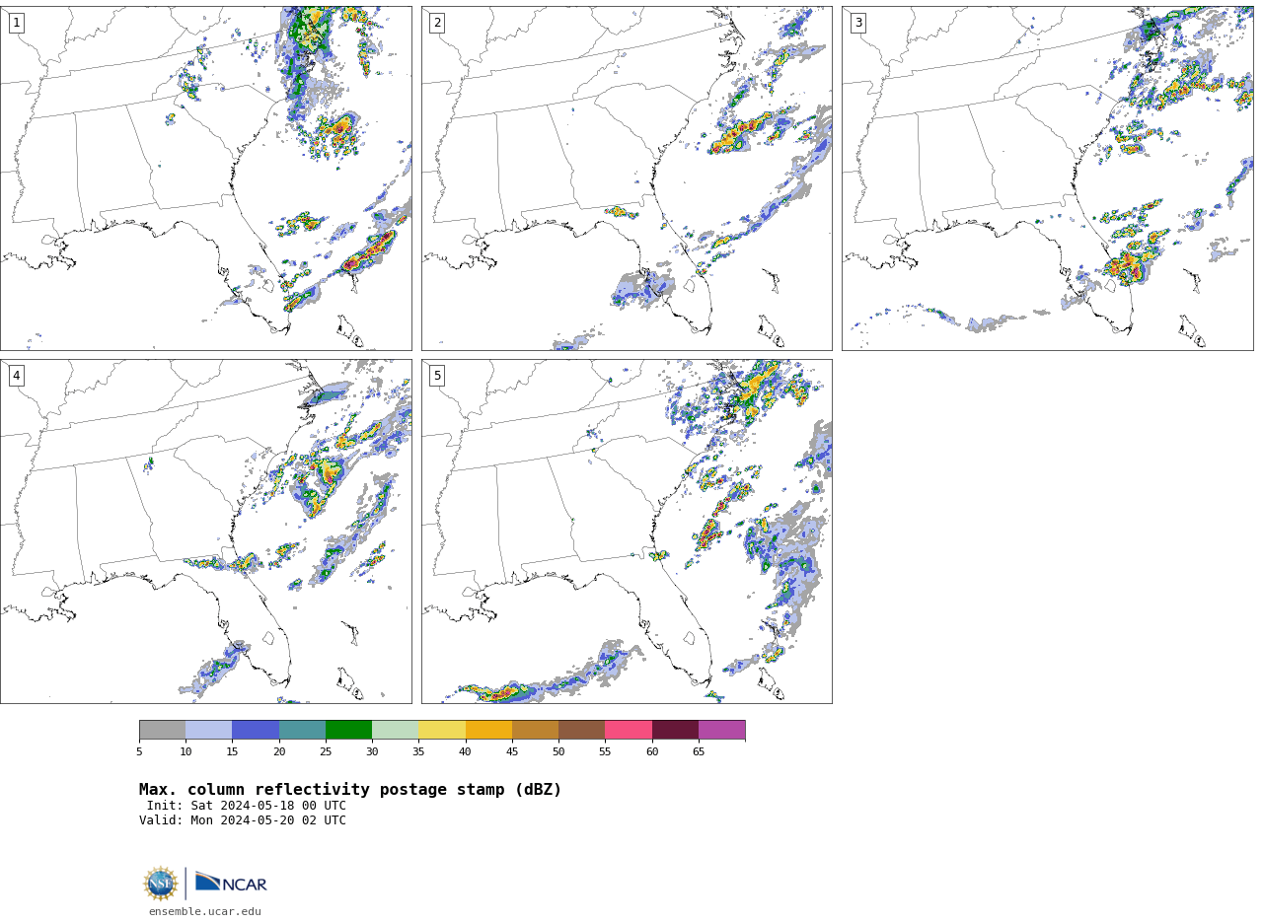Click the orange 40-45 dBZ swatch
Screen dimensions: 1263x923
click(488, 730)
